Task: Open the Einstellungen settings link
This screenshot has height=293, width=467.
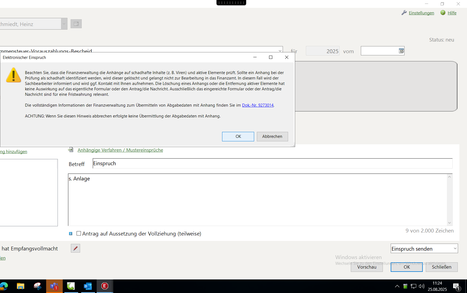Action: pyautogui.click(x=421, y=13)
